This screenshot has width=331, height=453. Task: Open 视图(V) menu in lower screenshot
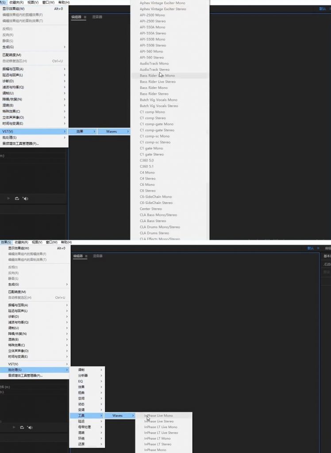pyautogui.click(x=37, y=242)
